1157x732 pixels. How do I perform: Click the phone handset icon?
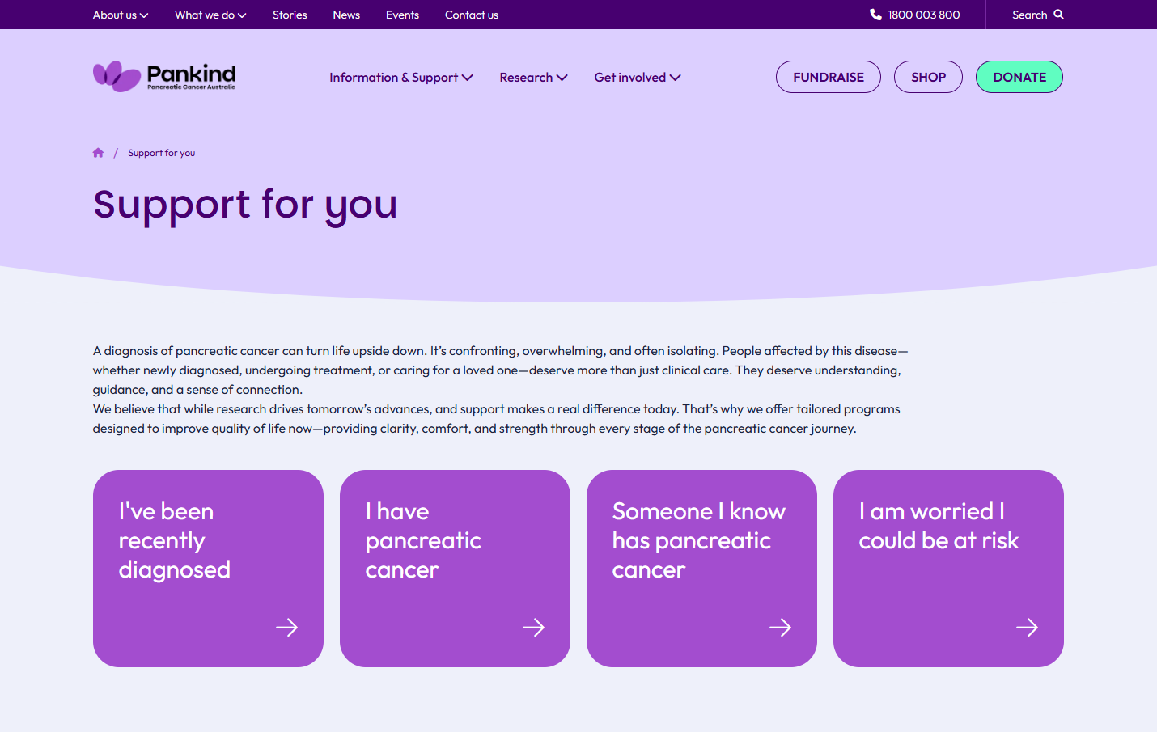pyautogui.click(x=875, y=15)
